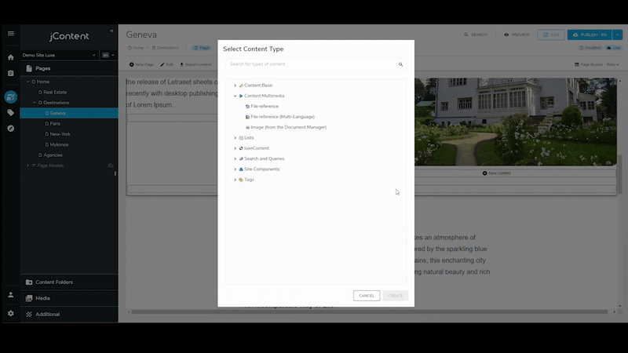
Task: Open the settings gear icon
Action: pos(10,313)
